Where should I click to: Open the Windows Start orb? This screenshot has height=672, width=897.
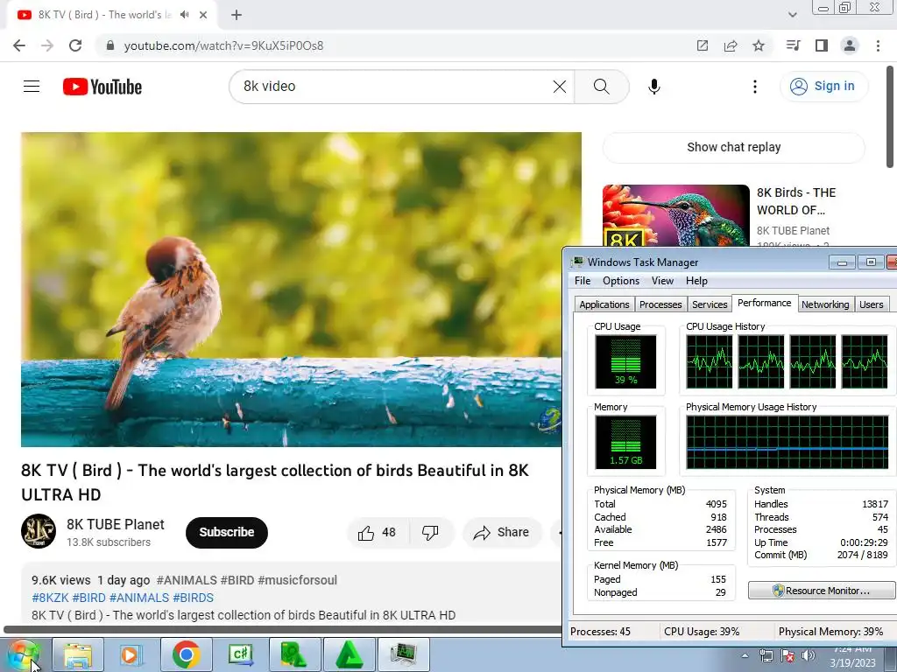(x=23, y=654)
